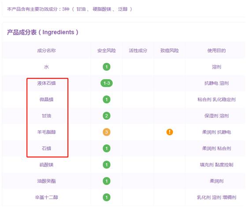Open ingredient 石蜡 in the table
Viewport: 246px width, 207px height.
46,149
